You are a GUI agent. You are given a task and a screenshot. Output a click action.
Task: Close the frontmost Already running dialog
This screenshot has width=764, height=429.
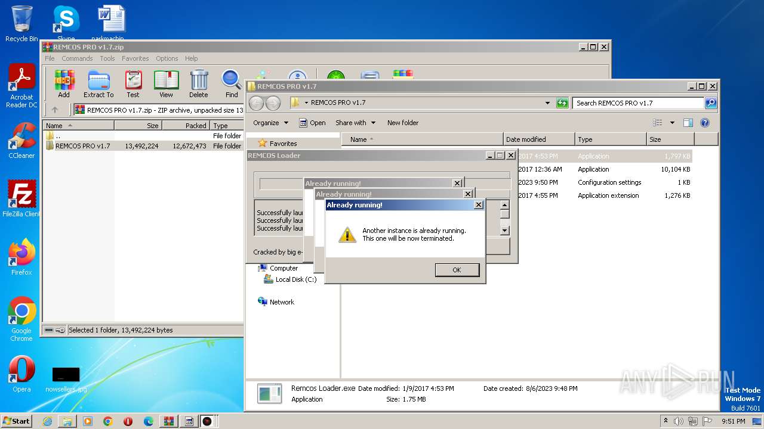478,205
